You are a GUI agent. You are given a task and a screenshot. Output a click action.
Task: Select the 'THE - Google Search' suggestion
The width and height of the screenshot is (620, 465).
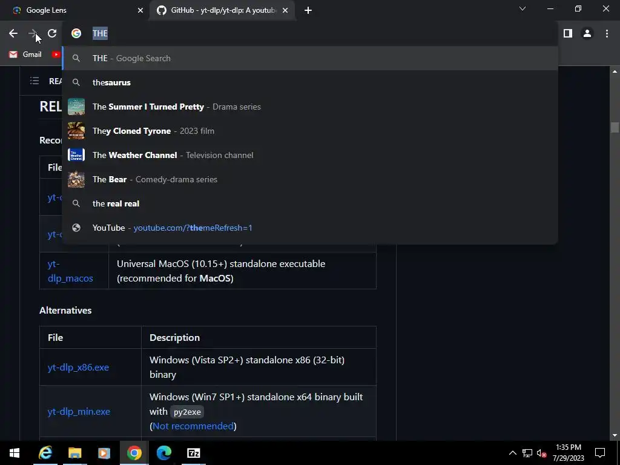click(310, 58)
